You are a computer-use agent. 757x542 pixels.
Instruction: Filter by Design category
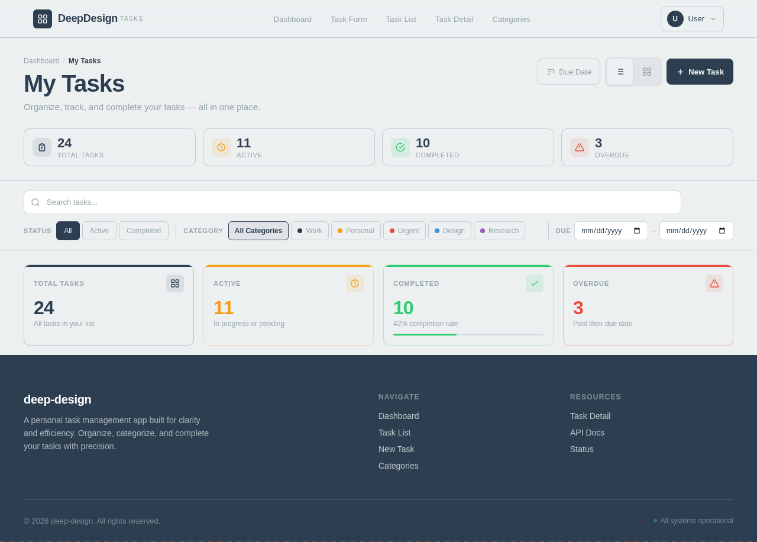[x=449, y=231]
